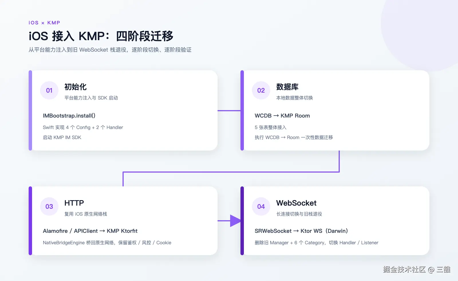Click '平台能力注入与 SDK 启动' text

(91, 98)
